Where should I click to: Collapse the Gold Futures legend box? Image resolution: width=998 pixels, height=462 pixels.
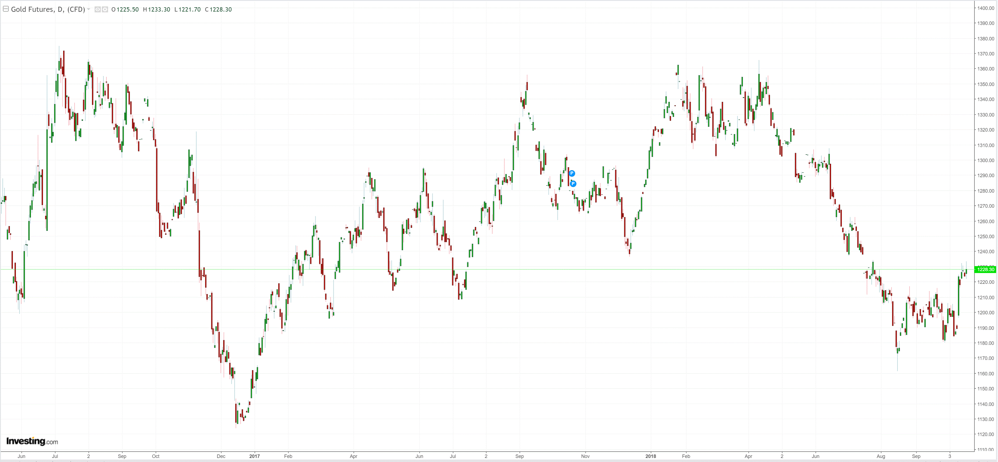point(6,9)
